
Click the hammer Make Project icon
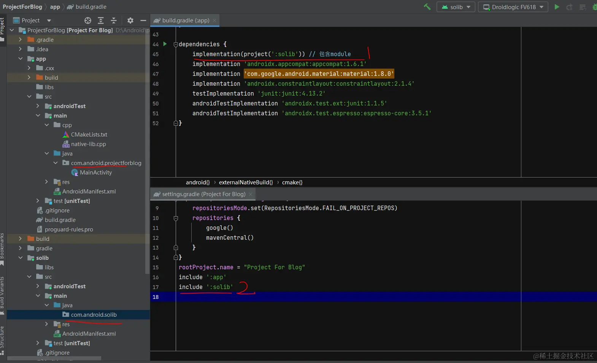pyautogui.click(x=427, y=7)
